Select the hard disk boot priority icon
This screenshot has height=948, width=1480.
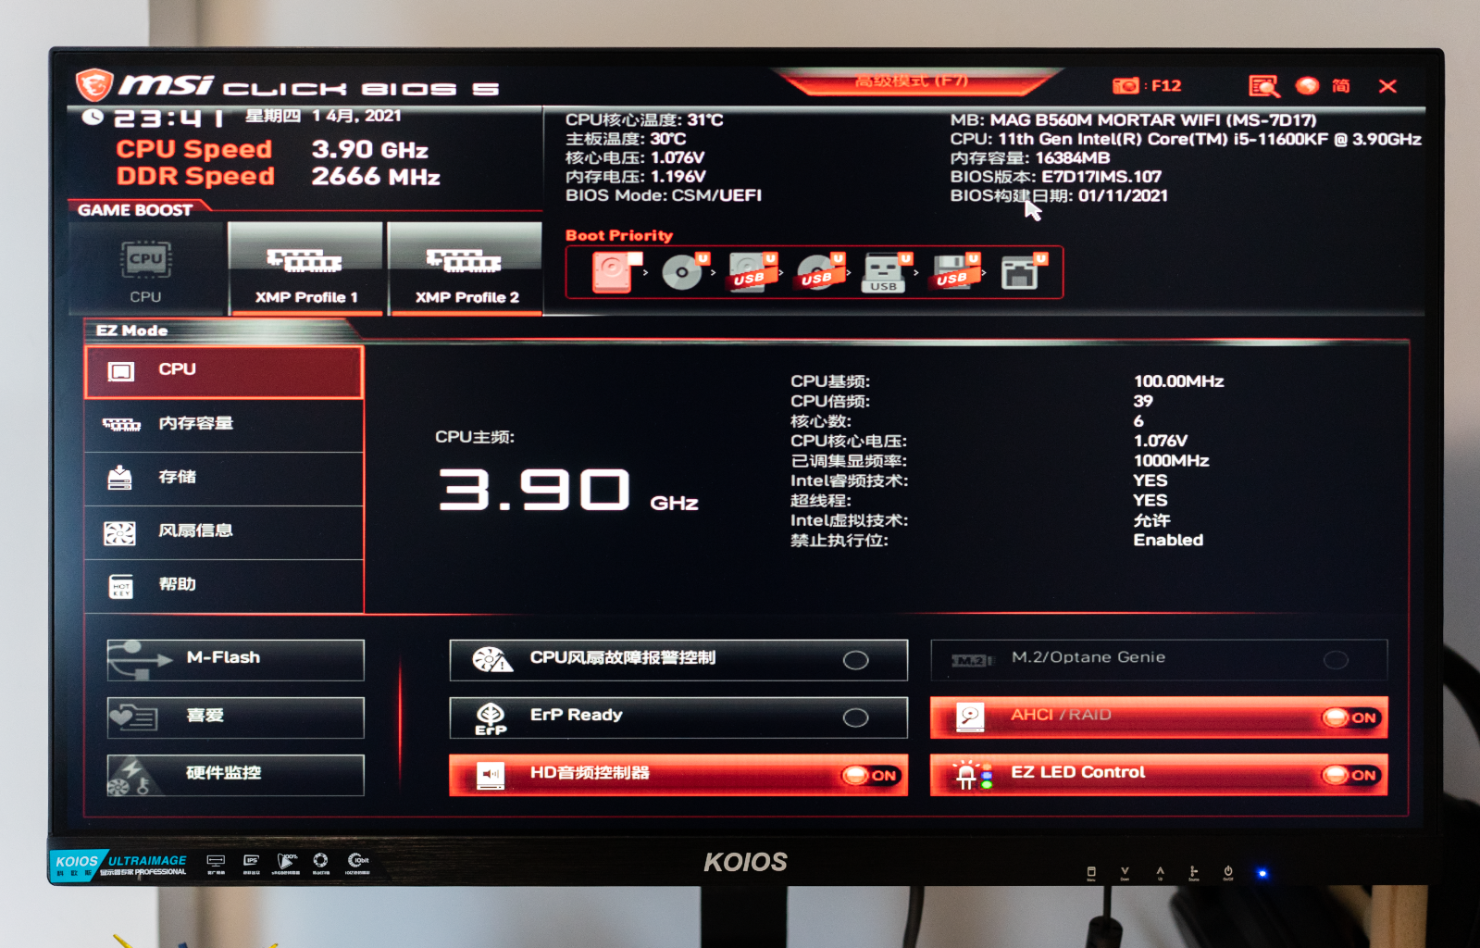pyautogui.click(x=615, y=272)
